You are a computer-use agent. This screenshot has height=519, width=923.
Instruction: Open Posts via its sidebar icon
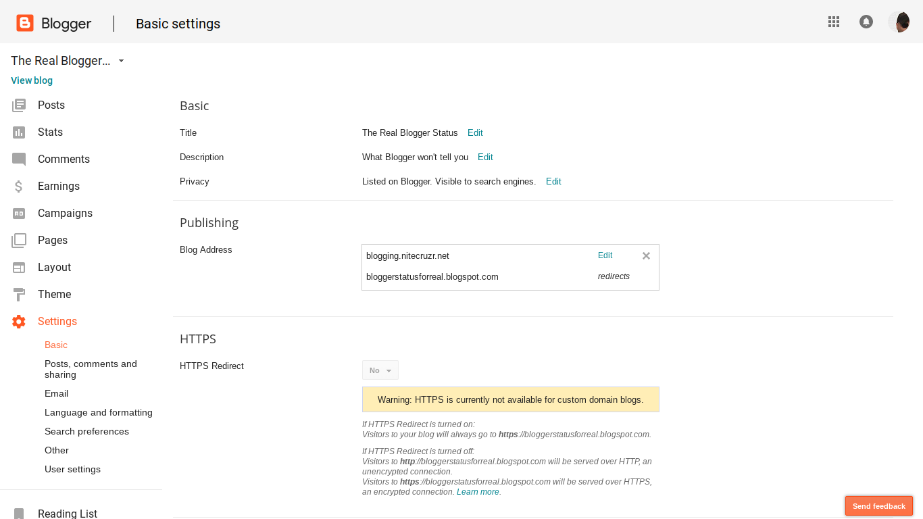[19, 105]
